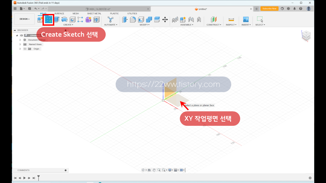
Task: Select the Derive tool icon
Action: 96,20
